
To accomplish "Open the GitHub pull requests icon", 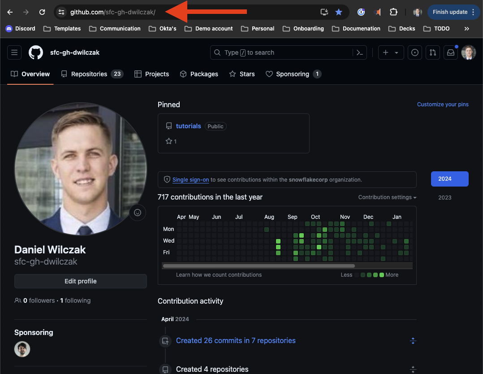I will click(x=432, y=52).
